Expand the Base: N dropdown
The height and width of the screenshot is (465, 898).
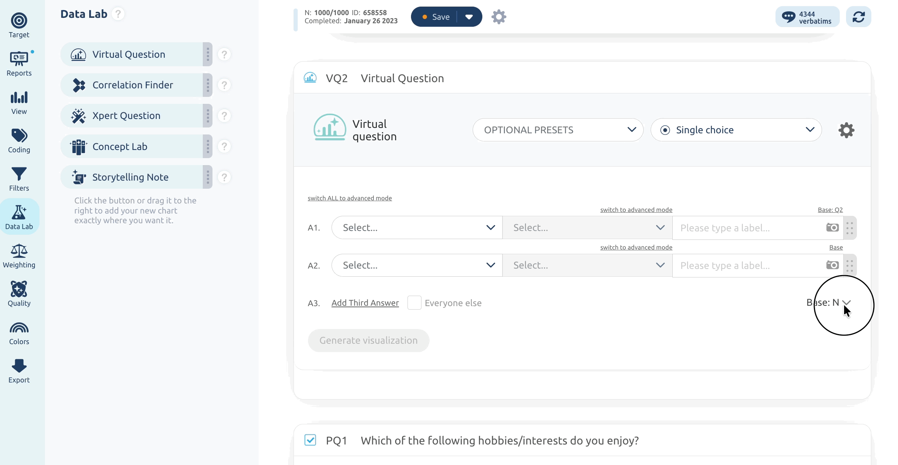829,303
